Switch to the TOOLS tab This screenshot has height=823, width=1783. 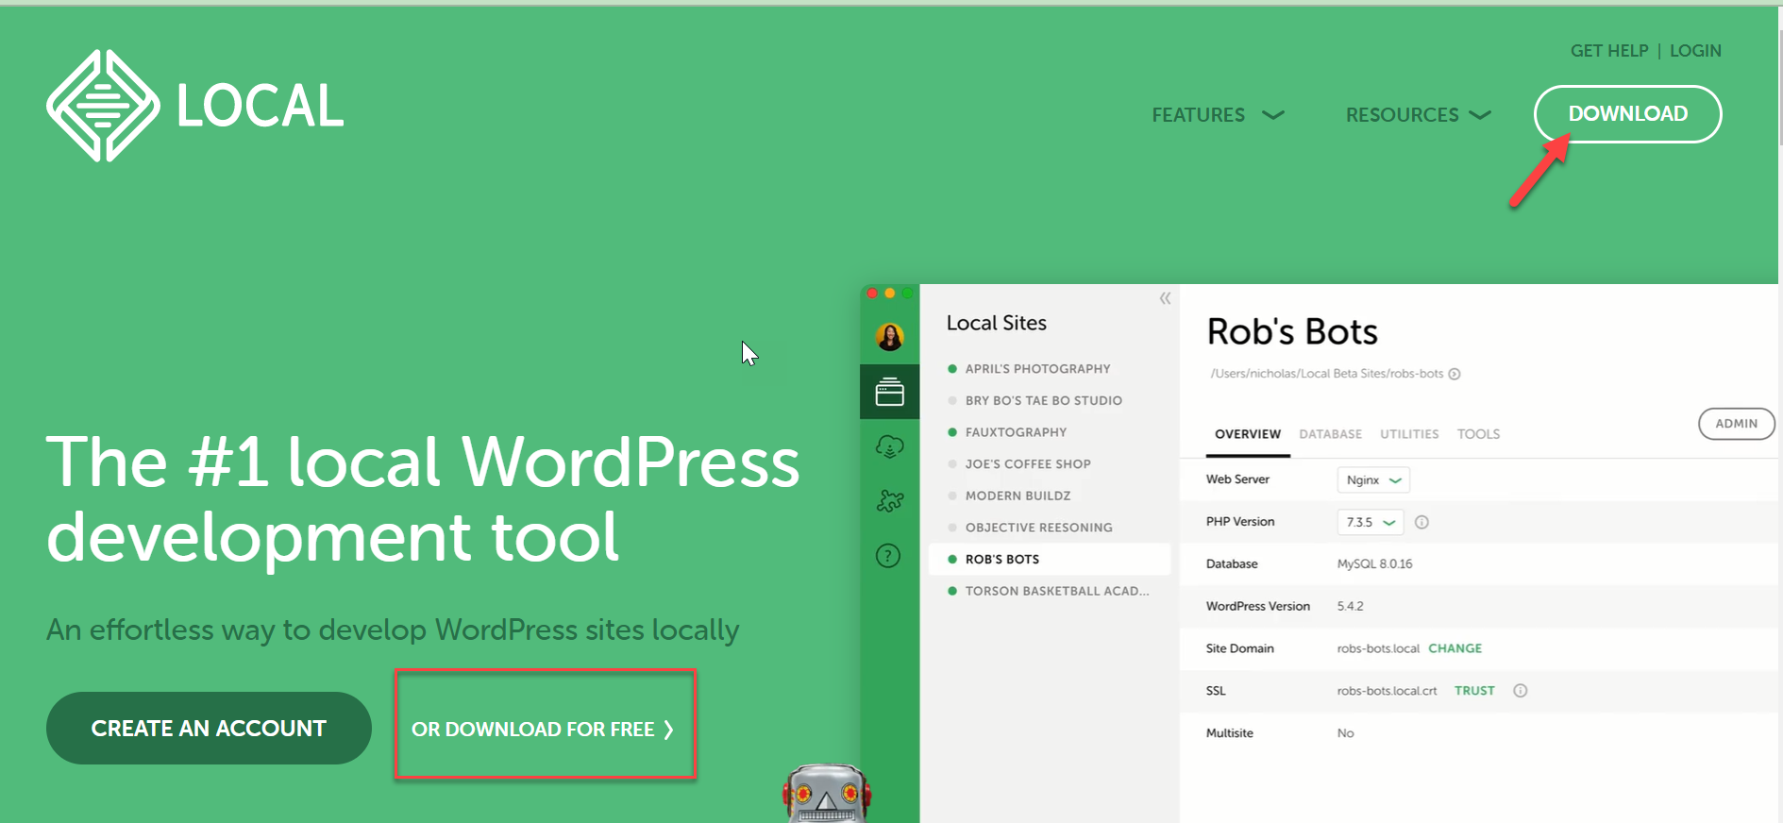tap(1478, 434)
